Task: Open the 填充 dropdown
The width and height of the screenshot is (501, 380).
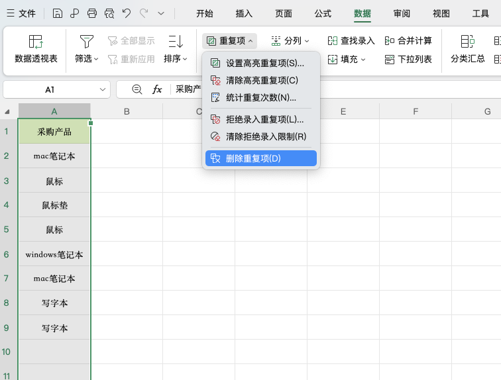Action: click(347, 60)
